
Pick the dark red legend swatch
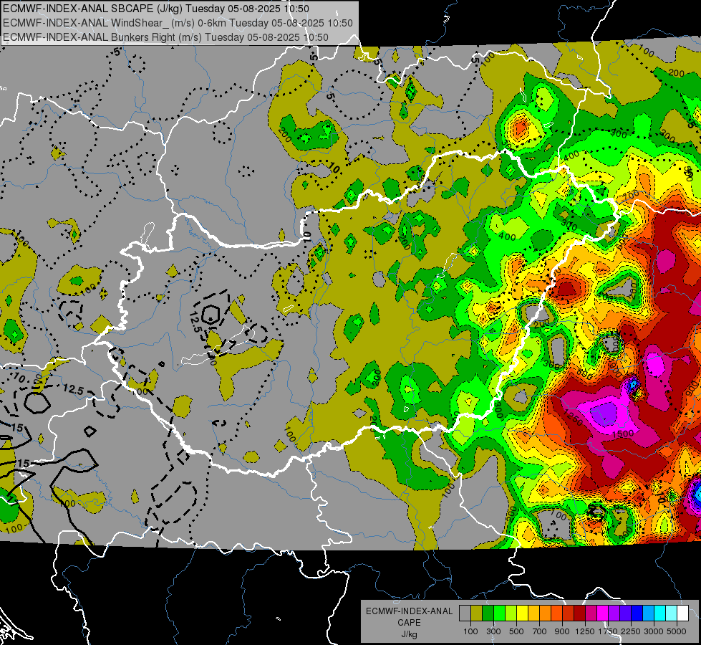coord(579,613)
